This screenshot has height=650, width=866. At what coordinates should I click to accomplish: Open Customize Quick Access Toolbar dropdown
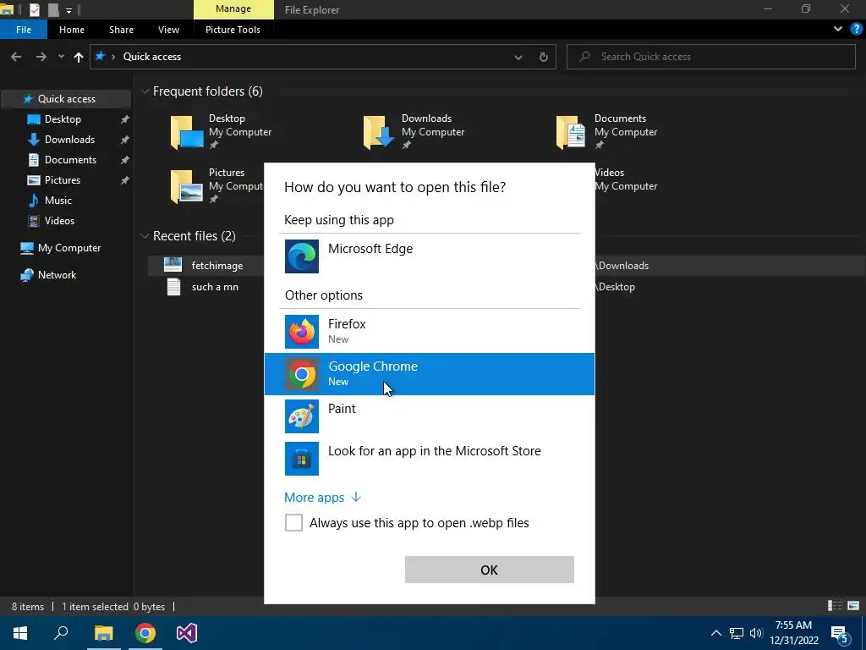tap(69, 10)
